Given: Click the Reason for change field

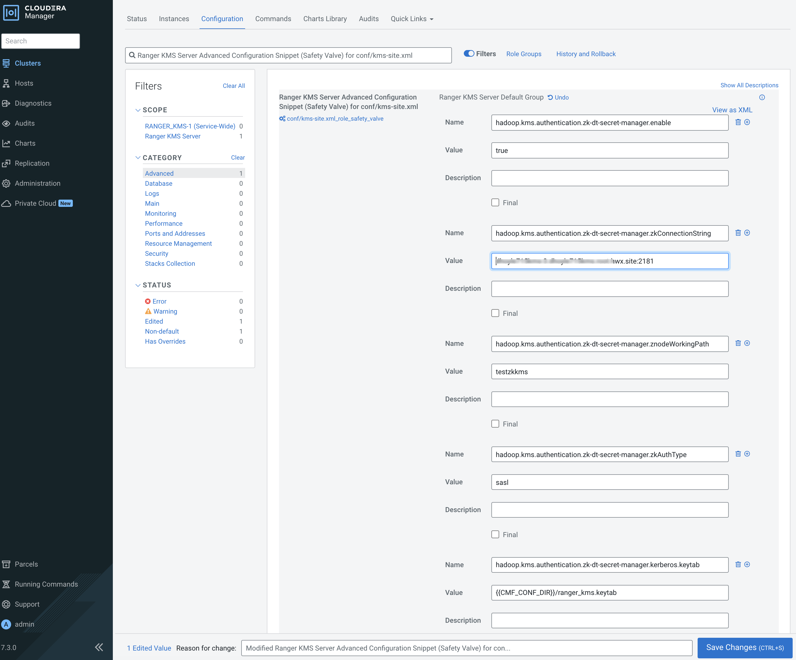Looking at the screenshot, I should (466, 648).
